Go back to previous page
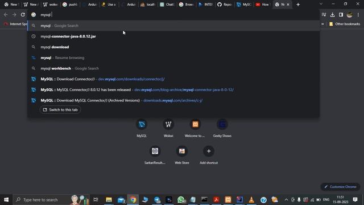 point(6,15)
